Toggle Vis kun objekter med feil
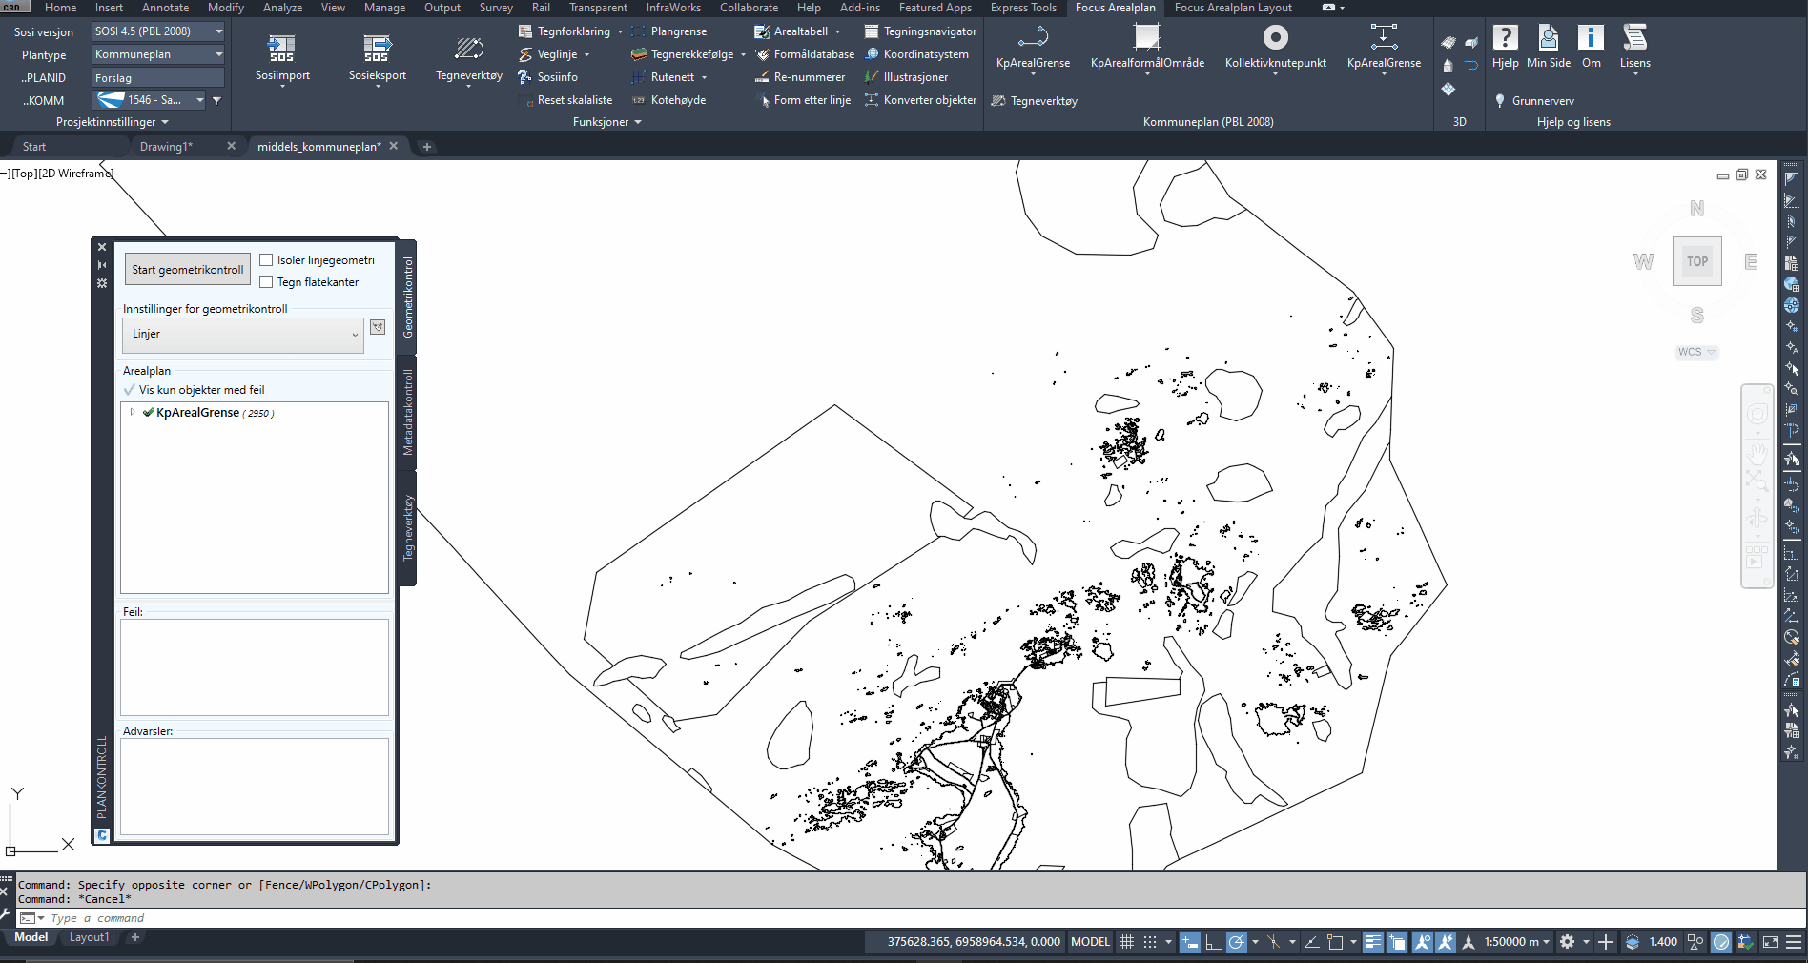1808x963 pixels. click(x=130, y=390)
